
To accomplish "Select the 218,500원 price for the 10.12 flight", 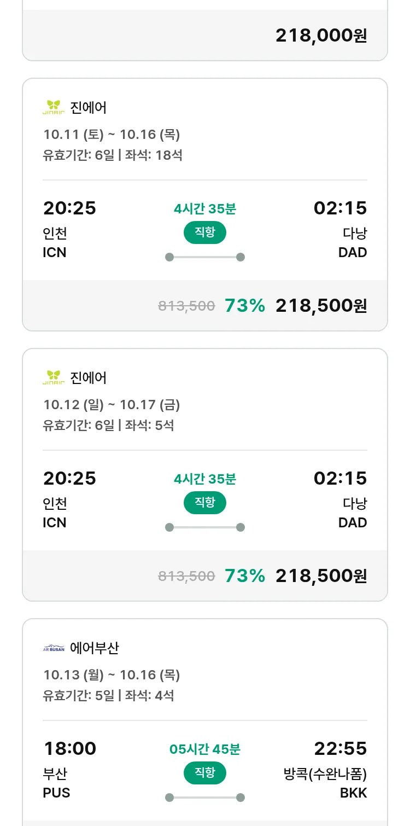I will point(321,576).
